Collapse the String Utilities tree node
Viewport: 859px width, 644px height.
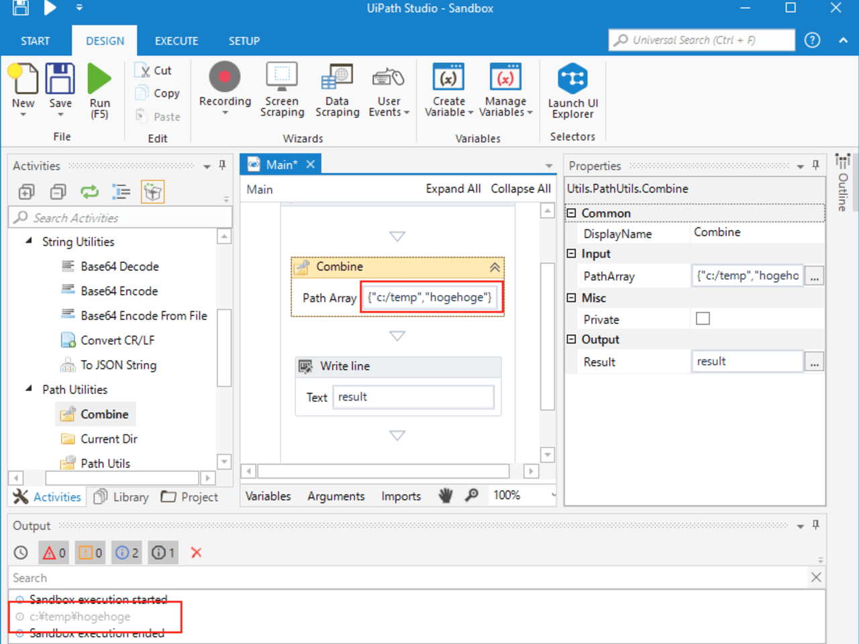(x=28, y=240)
